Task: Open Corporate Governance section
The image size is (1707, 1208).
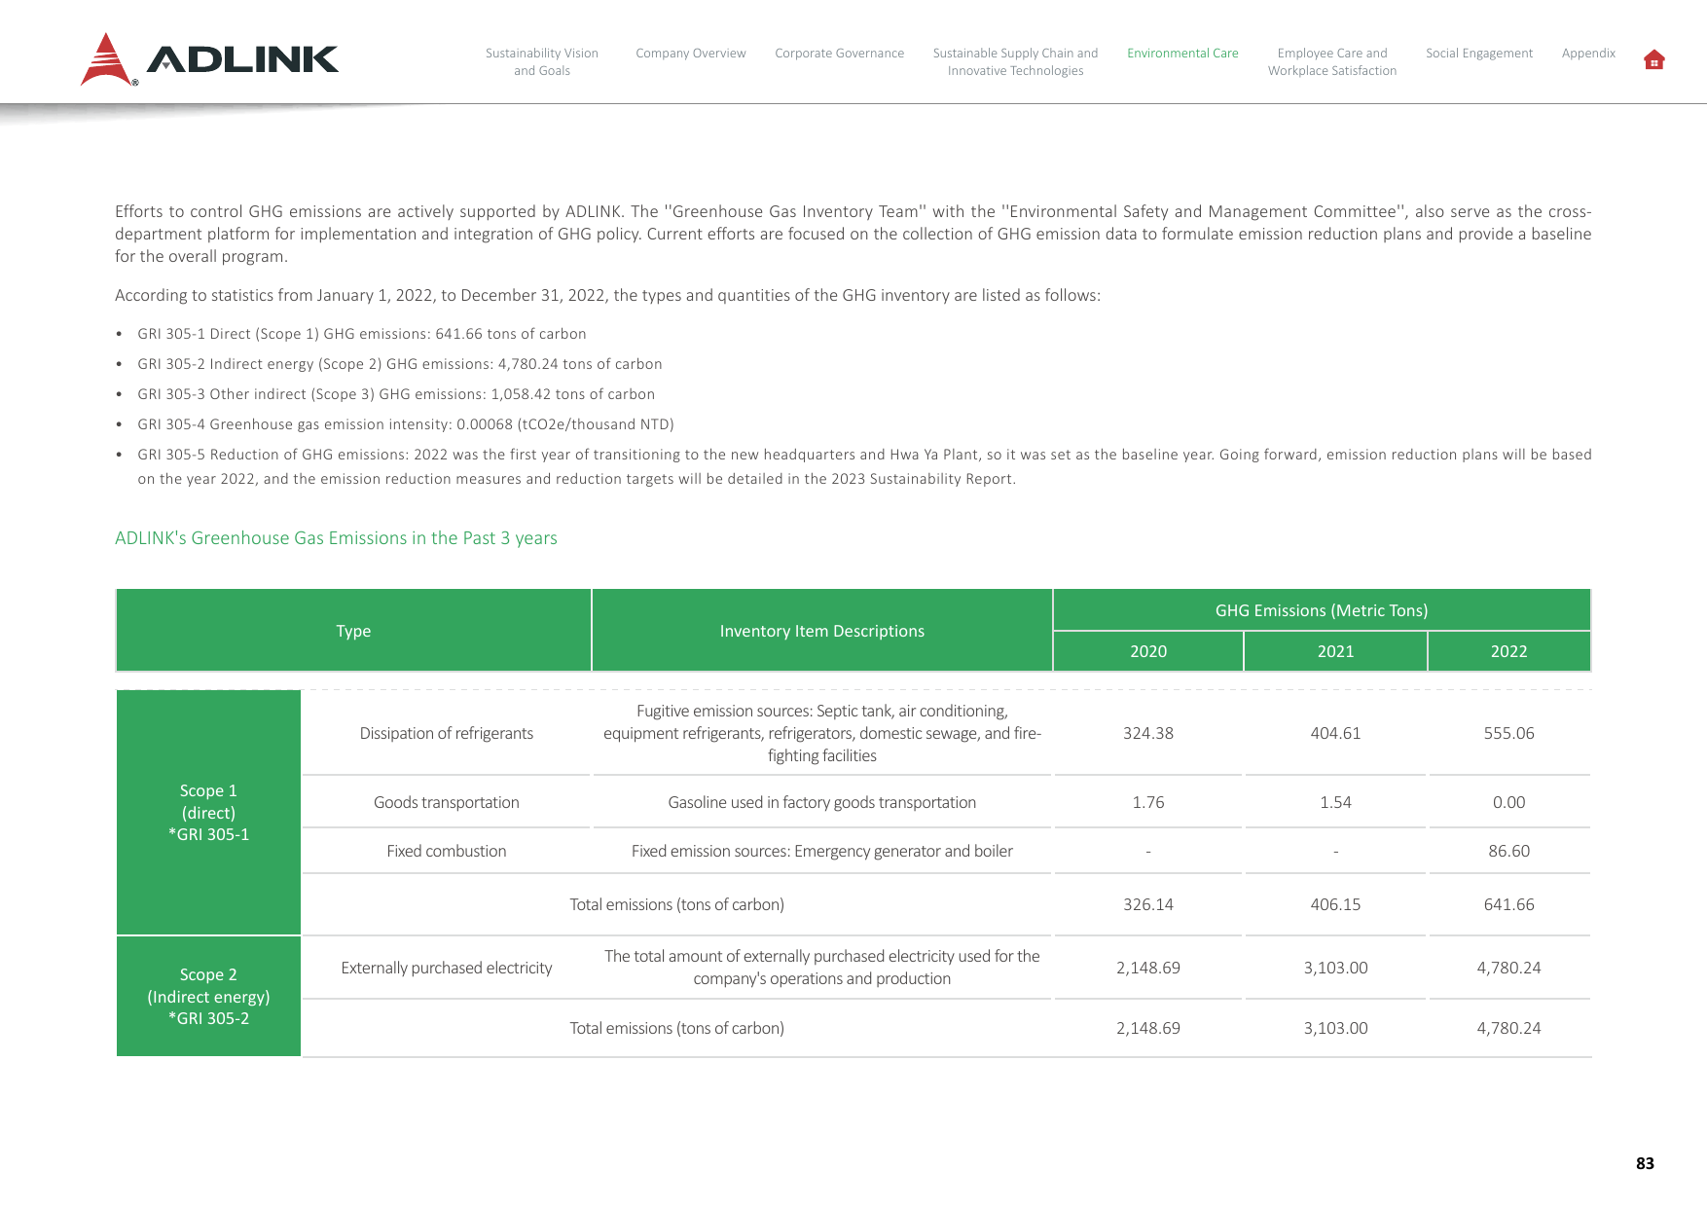Action: tap(839, 54)
